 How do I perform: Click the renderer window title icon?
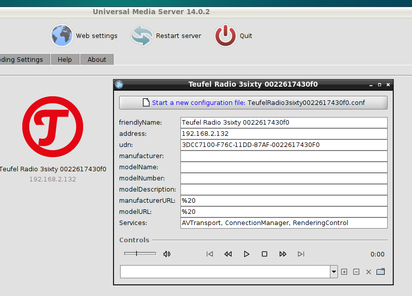[119, 84]
